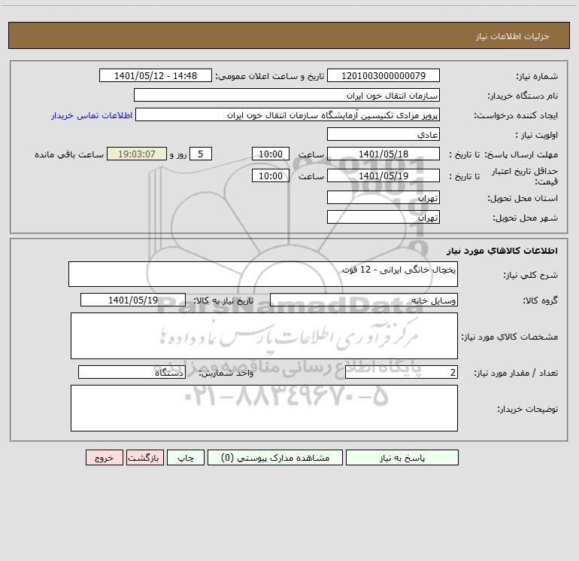The image size is (579, 561).
Task: Click quantity field showing 2
Action: [x=402, y=372]
